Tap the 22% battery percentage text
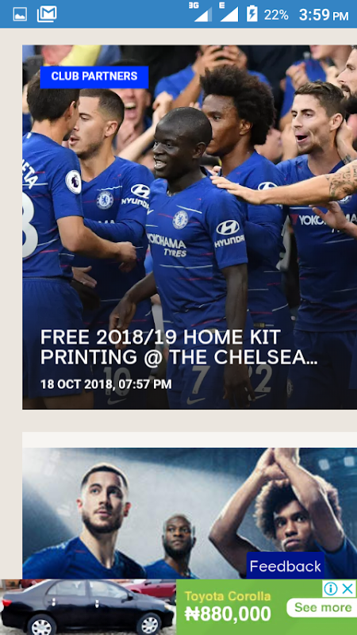Image resolution: width=357 pixels, height=635 pixels. click(276, 15)
